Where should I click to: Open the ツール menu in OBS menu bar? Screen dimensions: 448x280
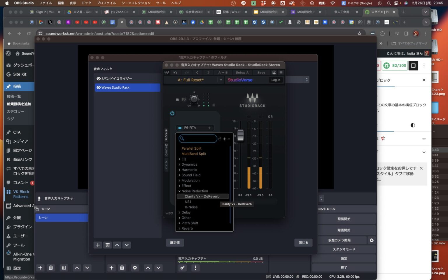click(x=160, y=3)
